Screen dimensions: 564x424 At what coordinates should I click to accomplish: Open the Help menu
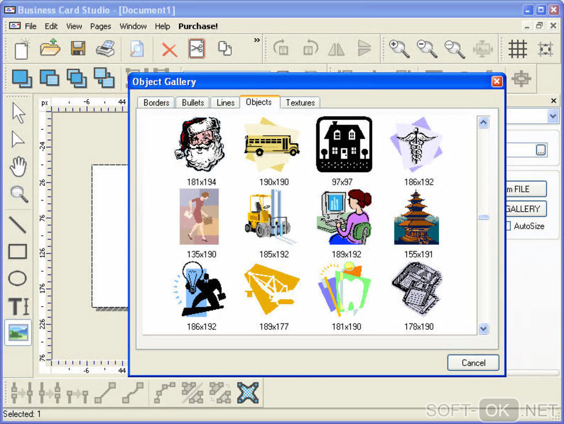pyautogui.click(x=162, y=26)
